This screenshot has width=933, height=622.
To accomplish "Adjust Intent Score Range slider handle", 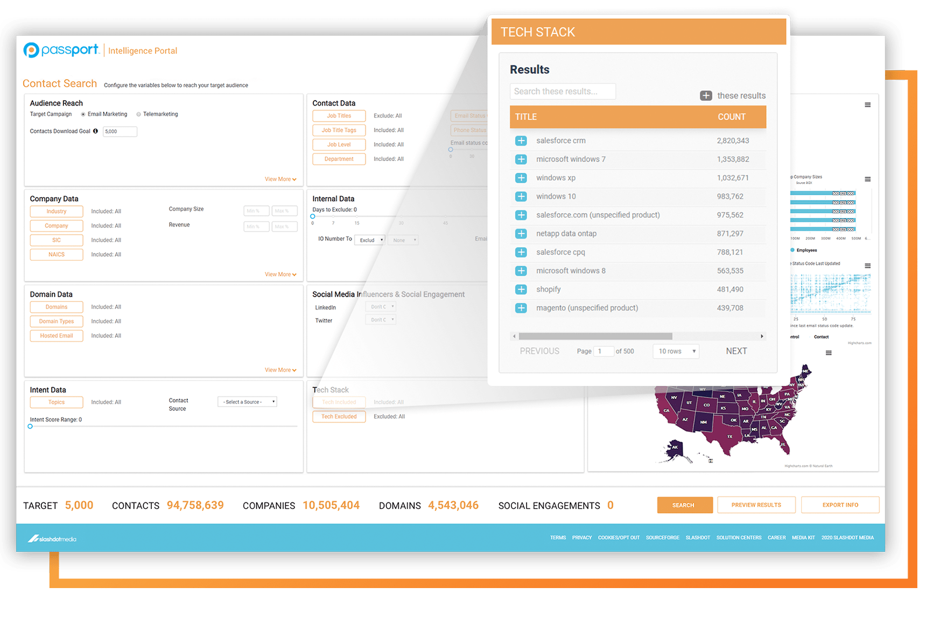I will (x=30, y=427).
